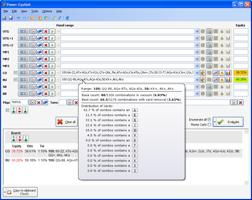Click the Save floppy disk toolbar icon
252x200 pixels.
click(x=11, y=18)
